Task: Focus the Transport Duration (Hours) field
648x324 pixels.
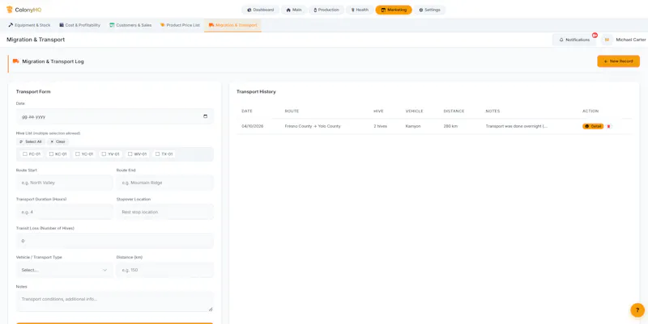Action: click(65, 212)
